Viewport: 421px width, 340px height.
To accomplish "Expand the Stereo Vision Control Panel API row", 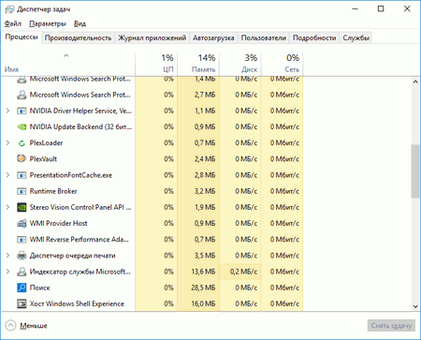I will pyautogui.click(x=7, y=207).
